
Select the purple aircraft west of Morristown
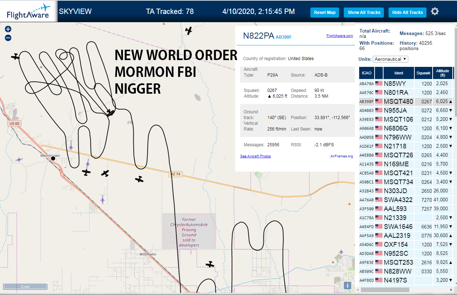tap(19, 160)
